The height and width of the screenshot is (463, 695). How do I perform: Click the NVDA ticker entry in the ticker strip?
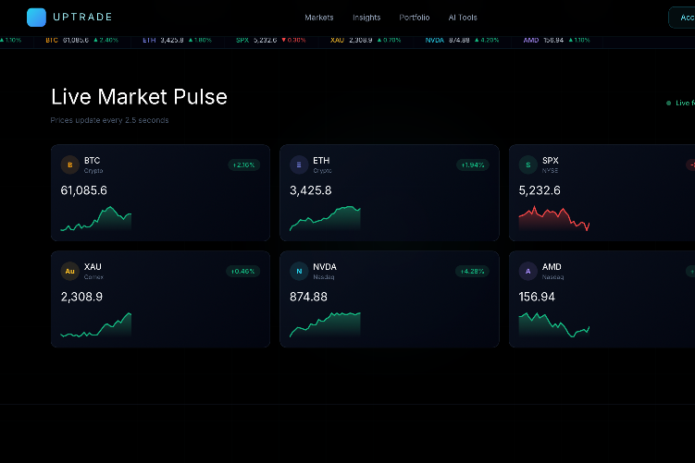click(x=463, y=41)
